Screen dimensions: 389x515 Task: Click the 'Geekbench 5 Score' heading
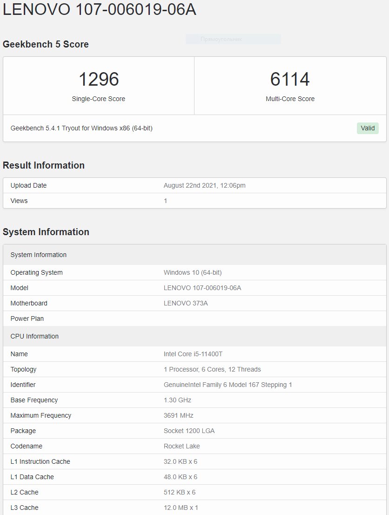coord(46,44)
